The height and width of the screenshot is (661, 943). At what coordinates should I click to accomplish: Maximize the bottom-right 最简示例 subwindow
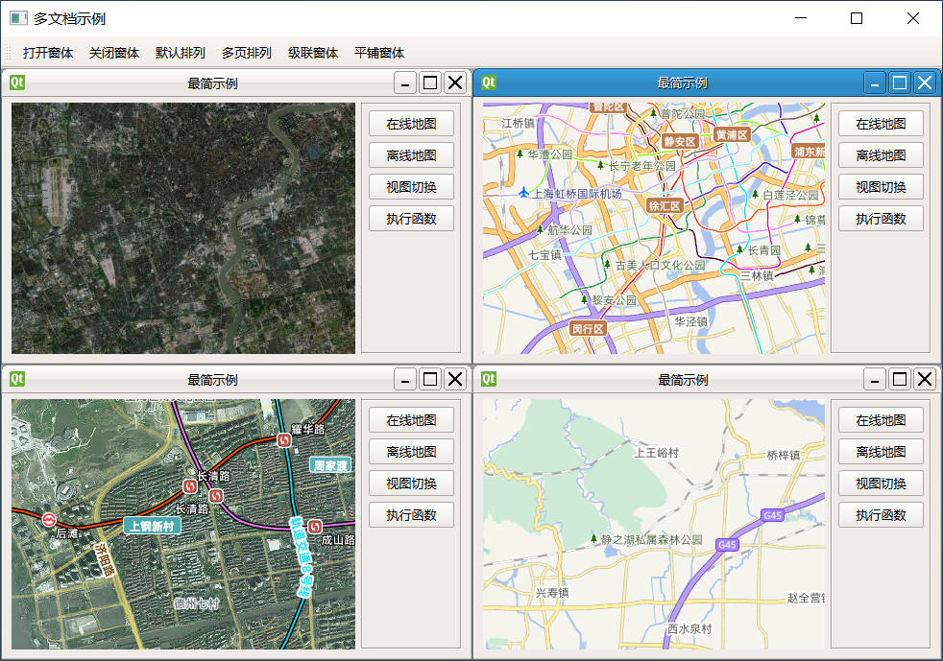click(900, 379)
